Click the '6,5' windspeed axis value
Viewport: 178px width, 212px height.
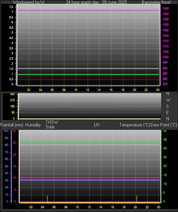(11, 17)
